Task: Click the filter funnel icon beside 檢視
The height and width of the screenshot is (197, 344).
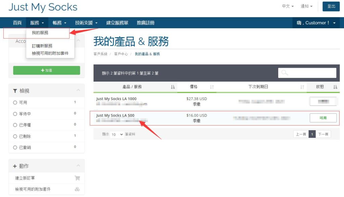Action: [x=15, y=91]
